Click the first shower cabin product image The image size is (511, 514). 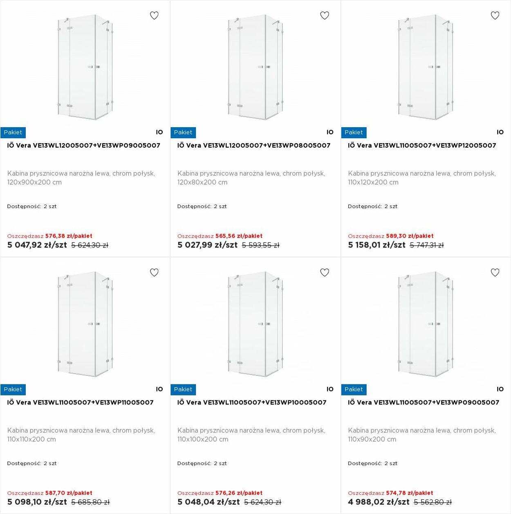(85, 67)
